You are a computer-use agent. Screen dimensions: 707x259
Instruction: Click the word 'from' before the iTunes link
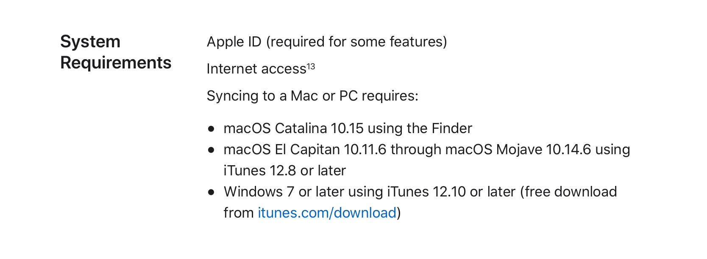[x=238, y=213]
